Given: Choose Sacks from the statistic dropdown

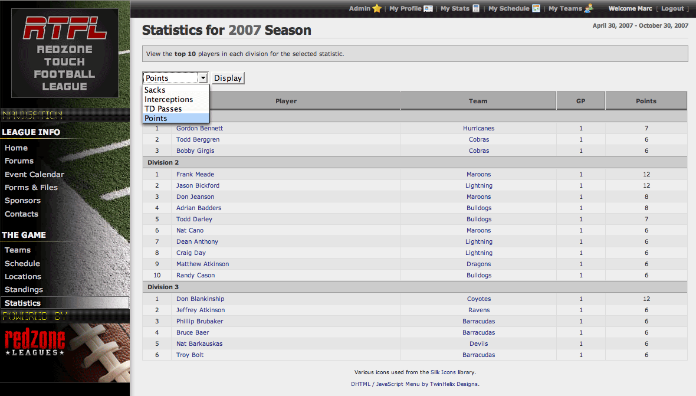Looking at the screenshot, I should pos(155,90).
